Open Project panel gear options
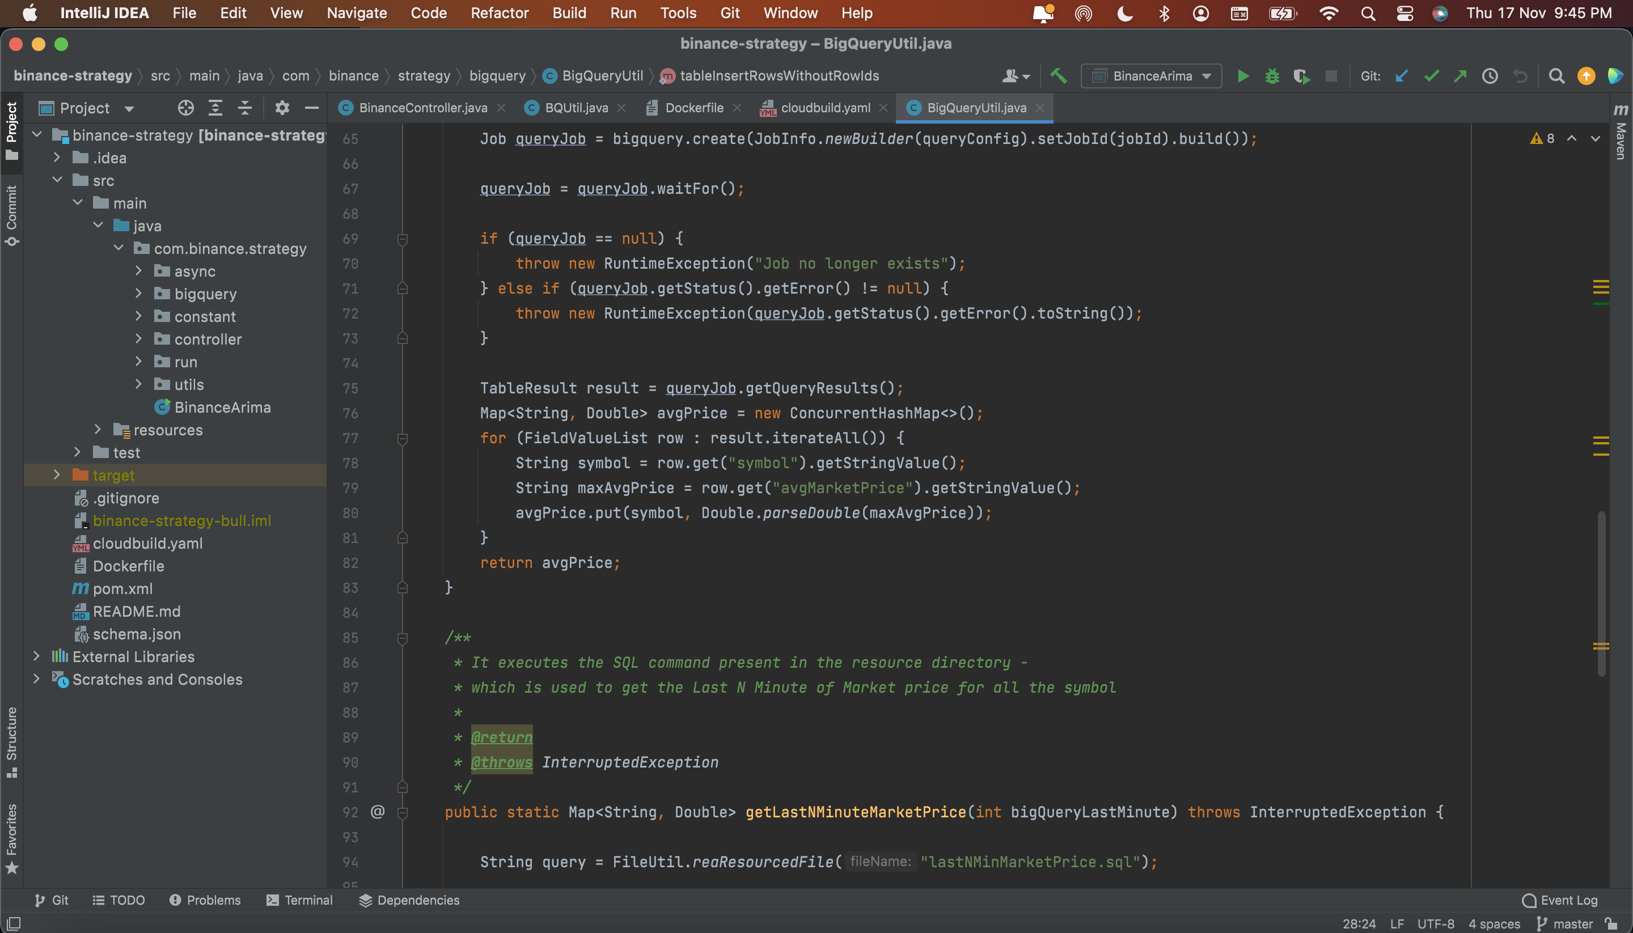The width and height of the screenshot is (1633, 933). coord(282,108)
